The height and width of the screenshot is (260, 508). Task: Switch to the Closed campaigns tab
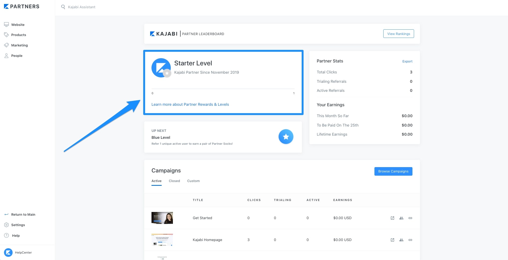(x=174, y=181)
